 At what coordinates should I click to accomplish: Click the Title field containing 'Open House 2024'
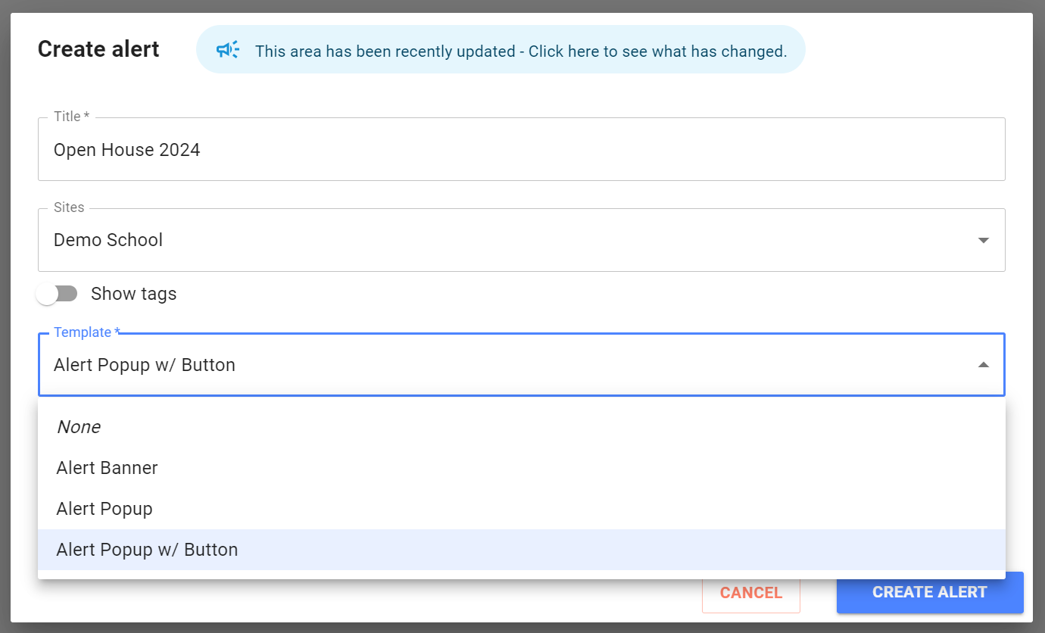pyautogui.click(x=521, y=150)
